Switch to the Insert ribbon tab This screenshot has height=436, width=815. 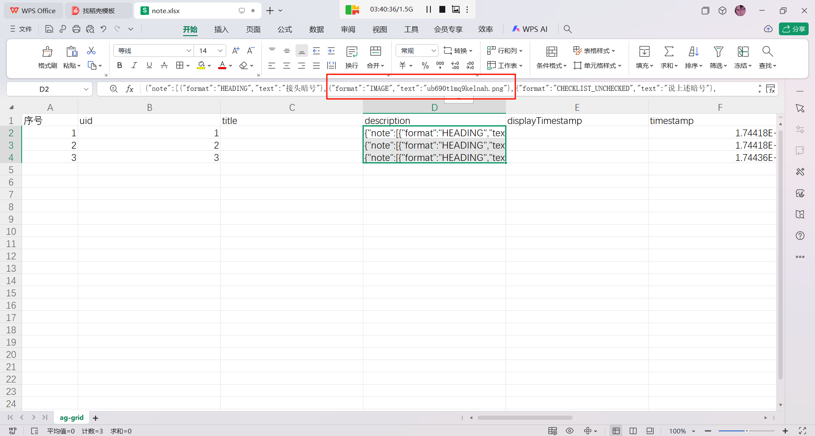[221, 29]
